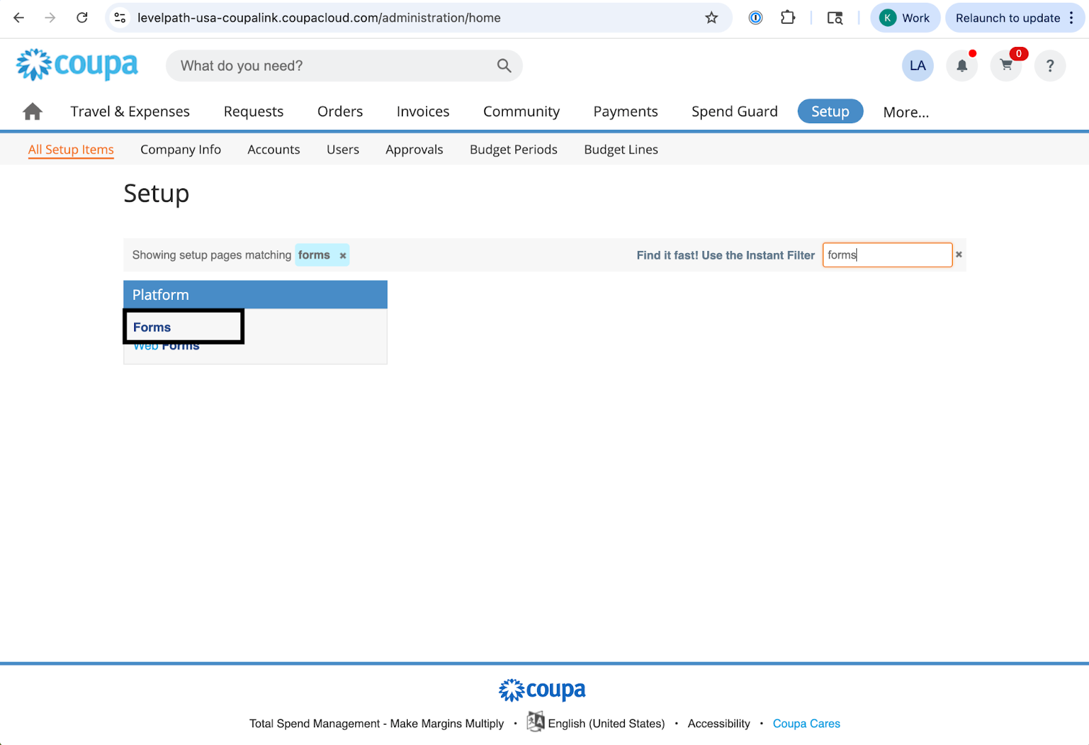Expand the More... navigation menu

click(905, 112)
